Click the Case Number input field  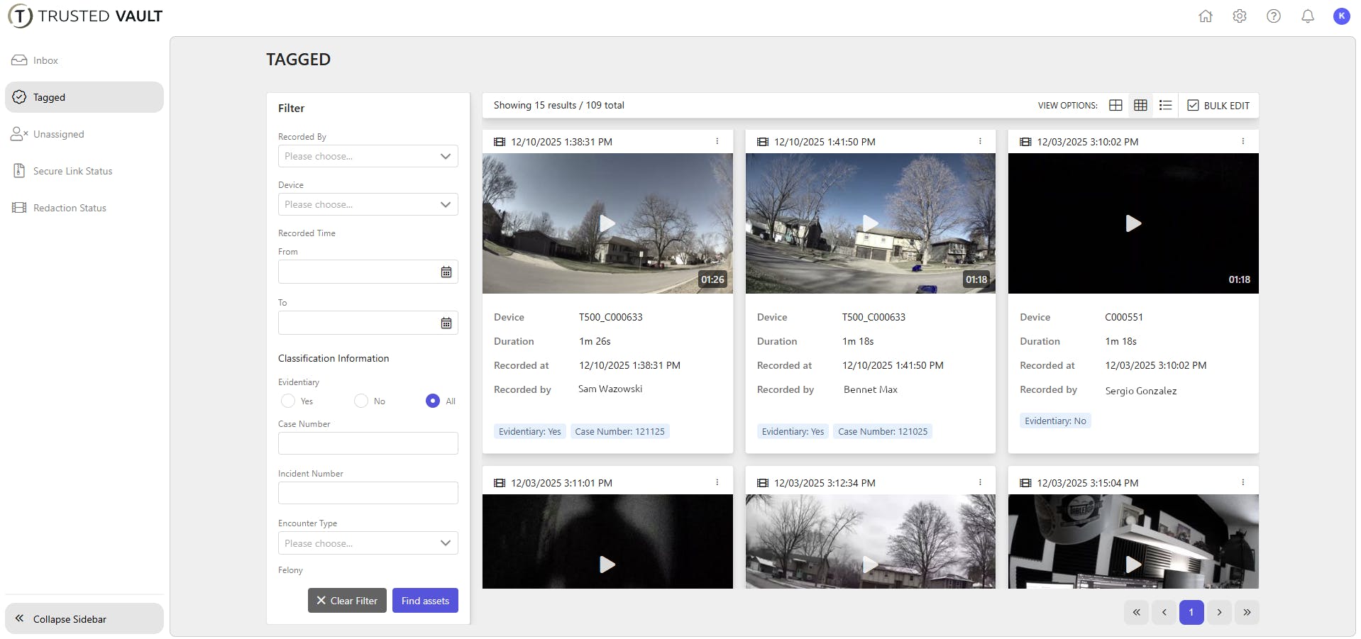coord(368,443)
